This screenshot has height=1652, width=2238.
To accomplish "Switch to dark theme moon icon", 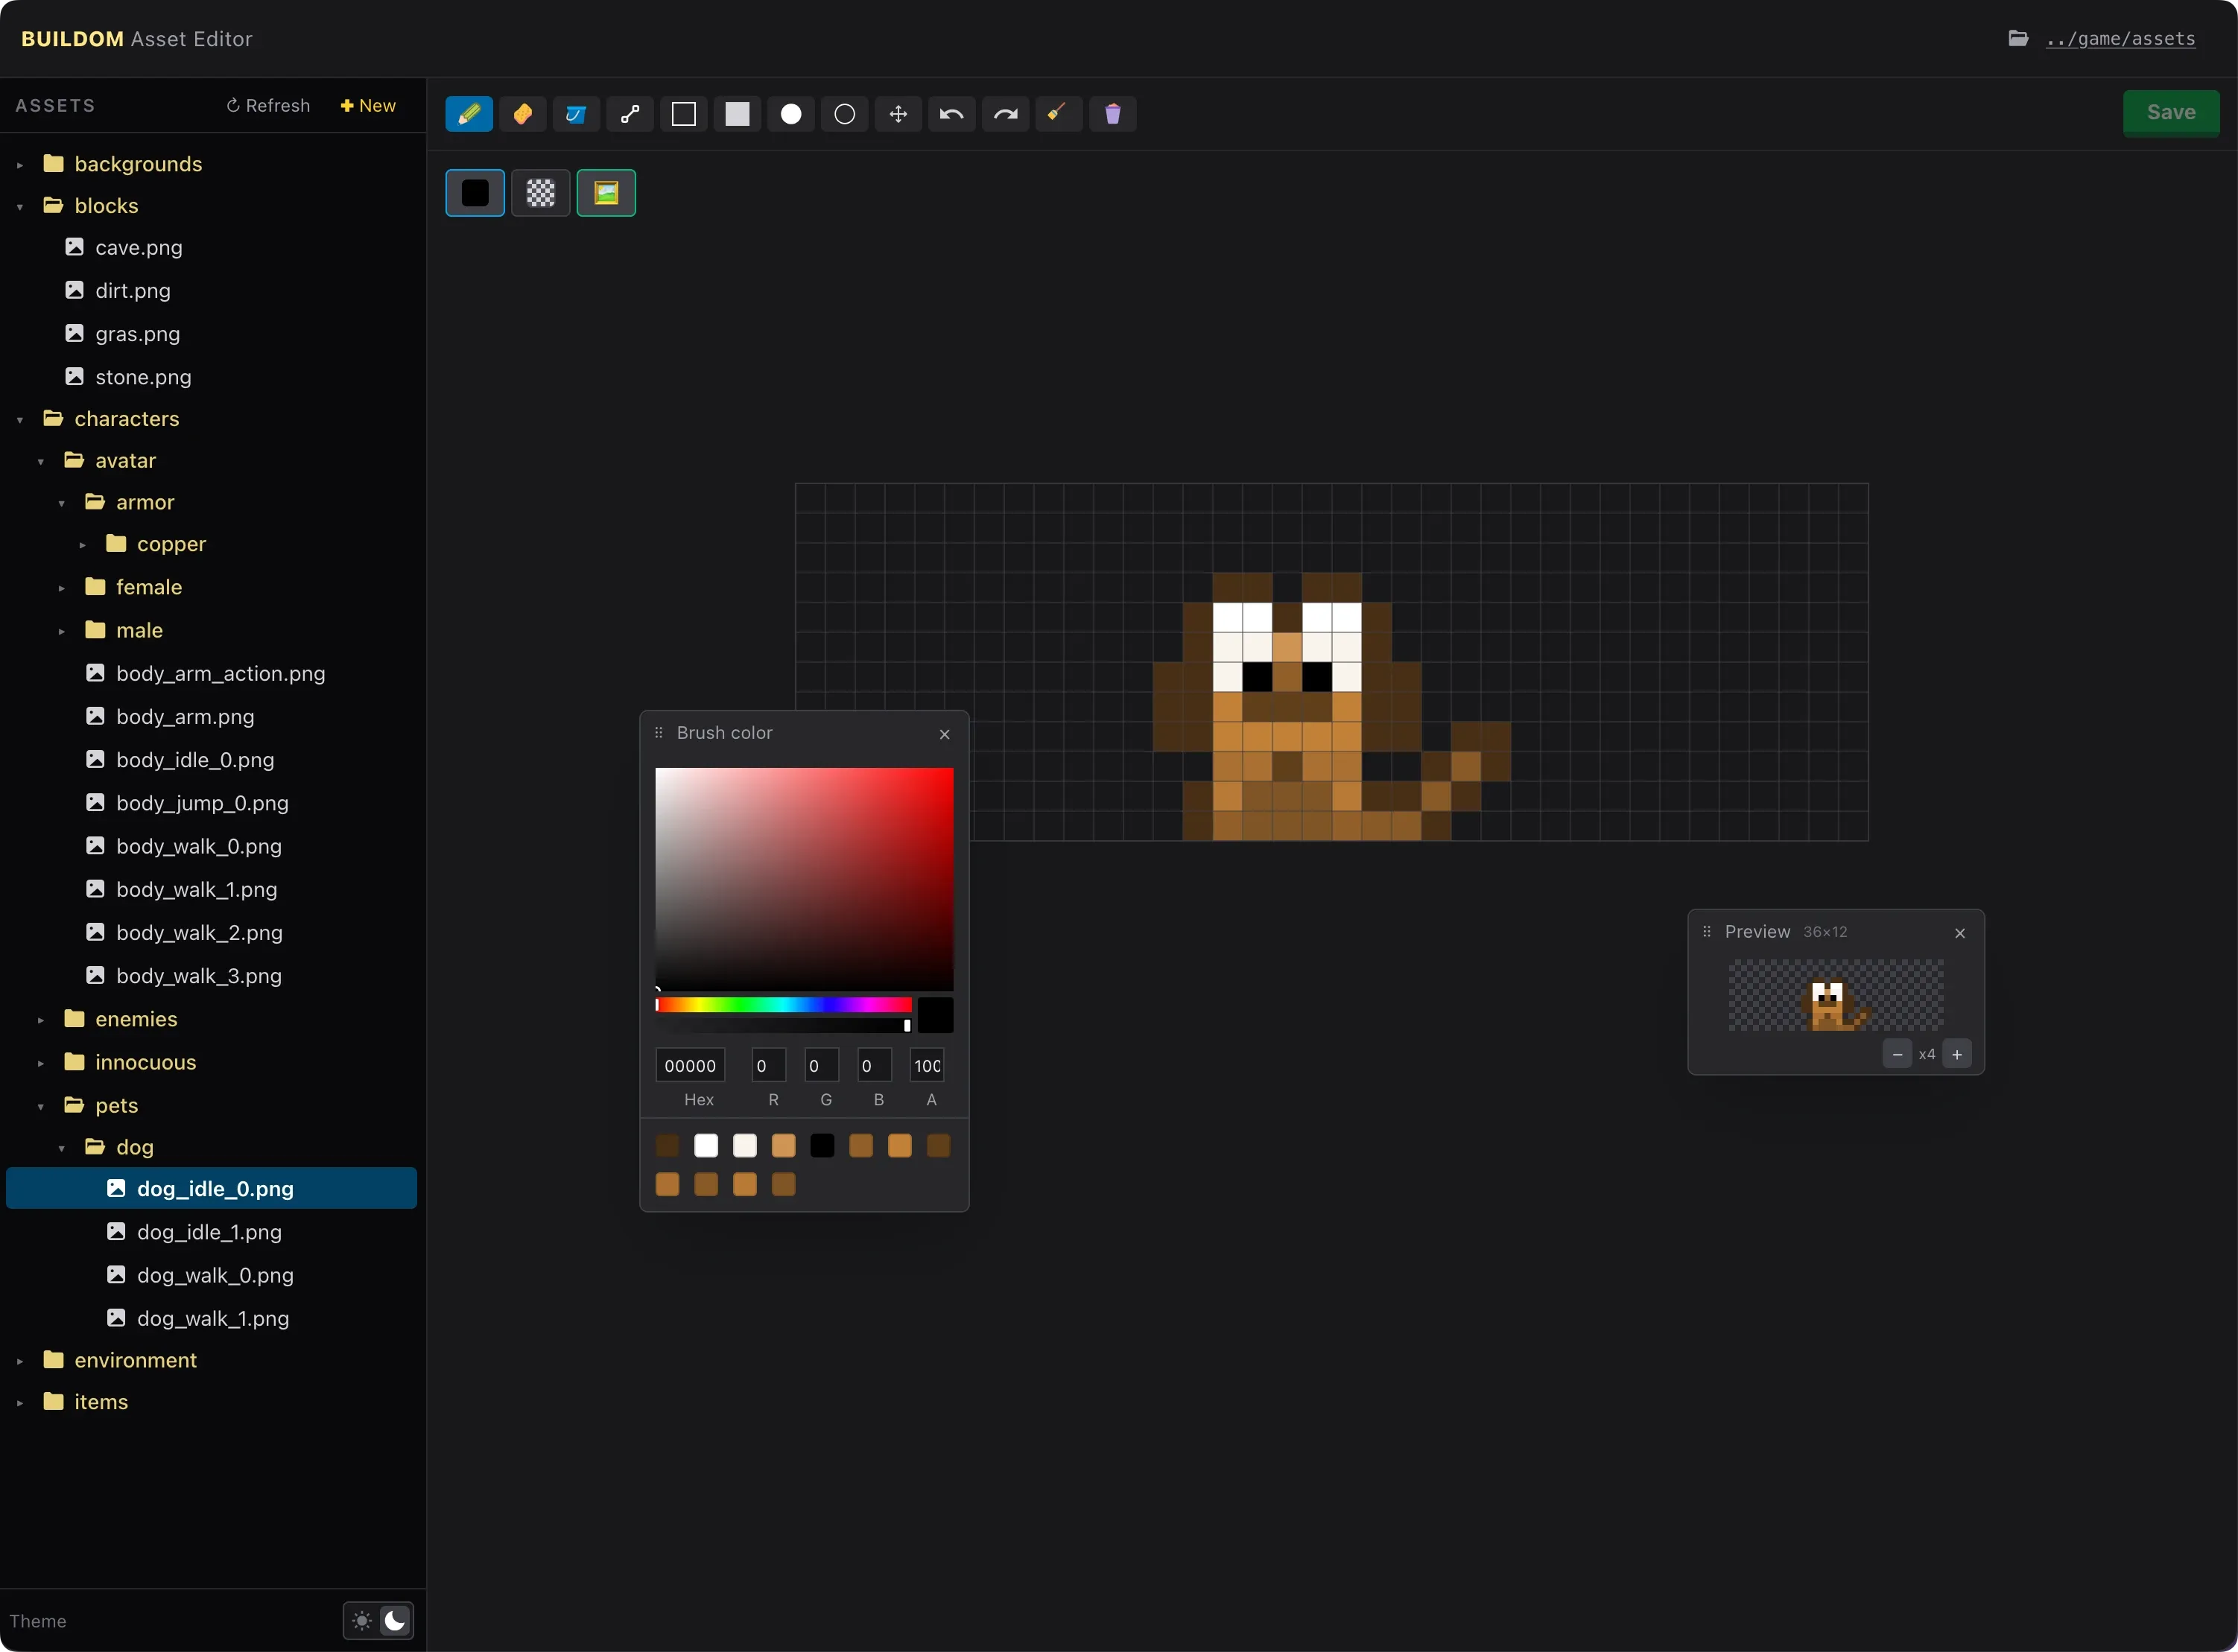I will [x=395, y=1621].
